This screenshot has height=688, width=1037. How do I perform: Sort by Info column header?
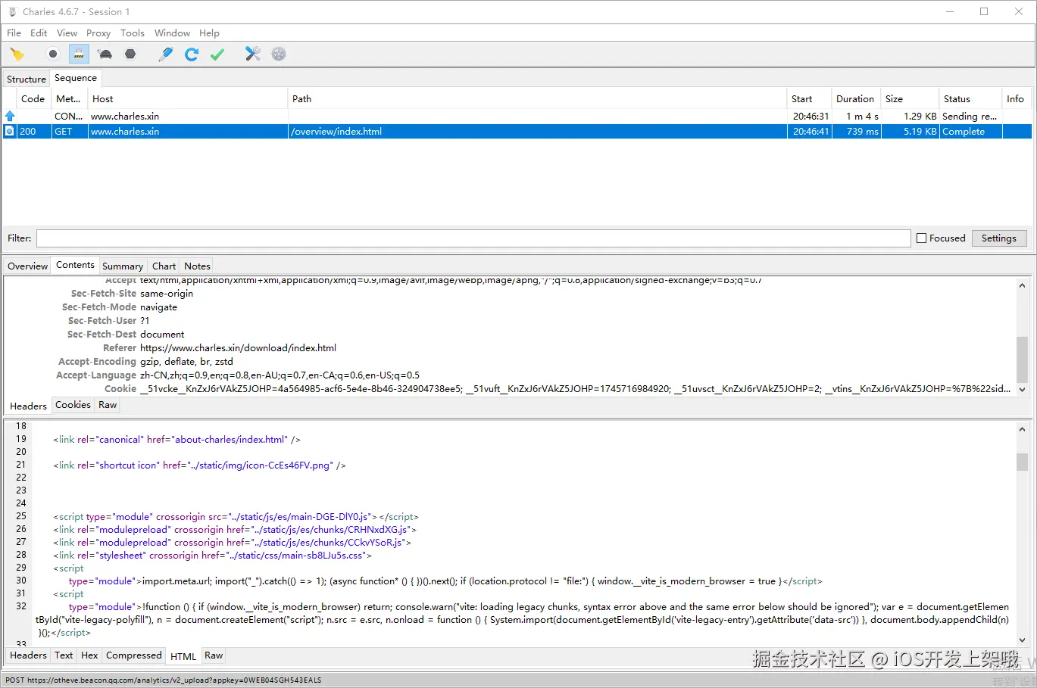point(1017,98)
